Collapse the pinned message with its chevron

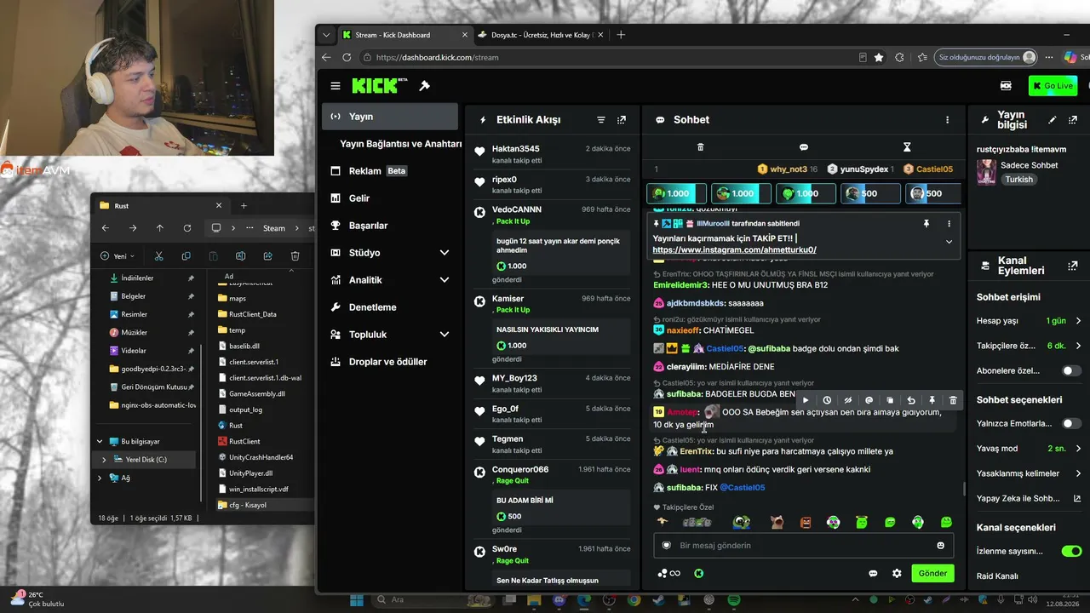pos(949,242)
